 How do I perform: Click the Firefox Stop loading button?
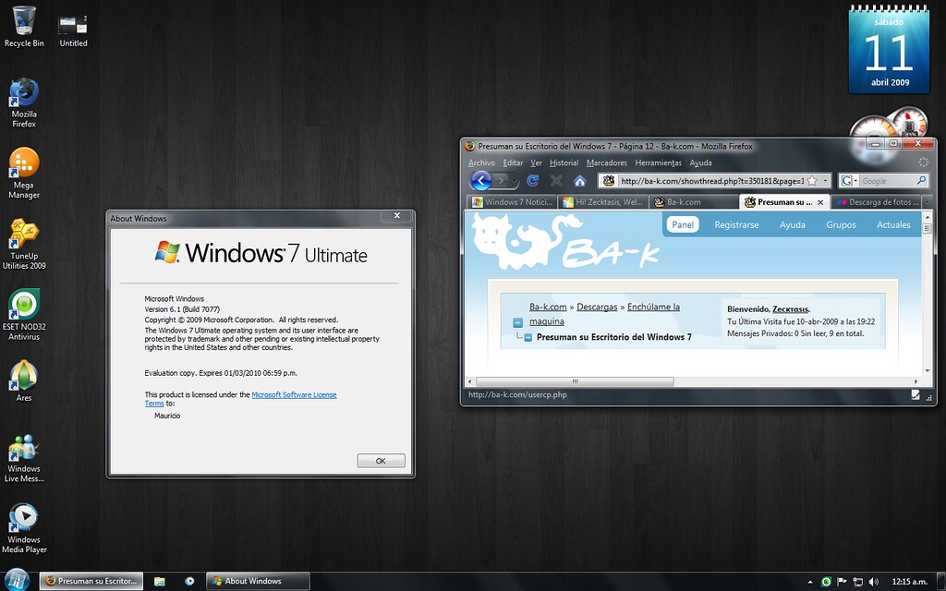pyautogui.click(x=556, y=180)
